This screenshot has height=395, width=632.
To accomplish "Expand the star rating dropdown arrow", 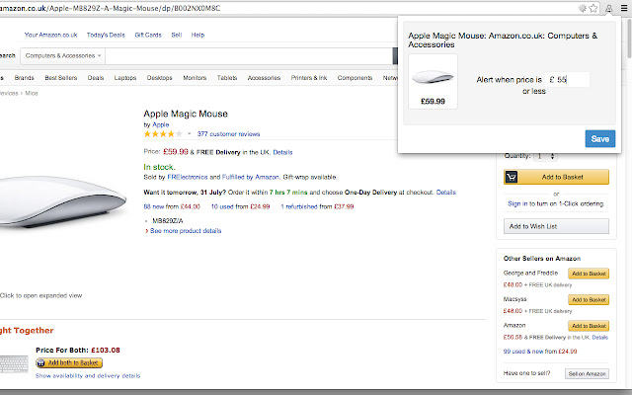I will point(189,133).
